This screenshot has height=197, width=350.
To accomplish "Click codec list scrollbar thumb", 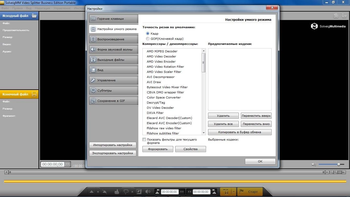I will point(204,63).
